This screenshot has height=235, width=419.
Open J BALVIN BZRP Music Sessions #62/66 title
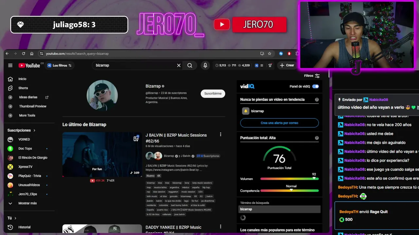(x=176, y=138)
